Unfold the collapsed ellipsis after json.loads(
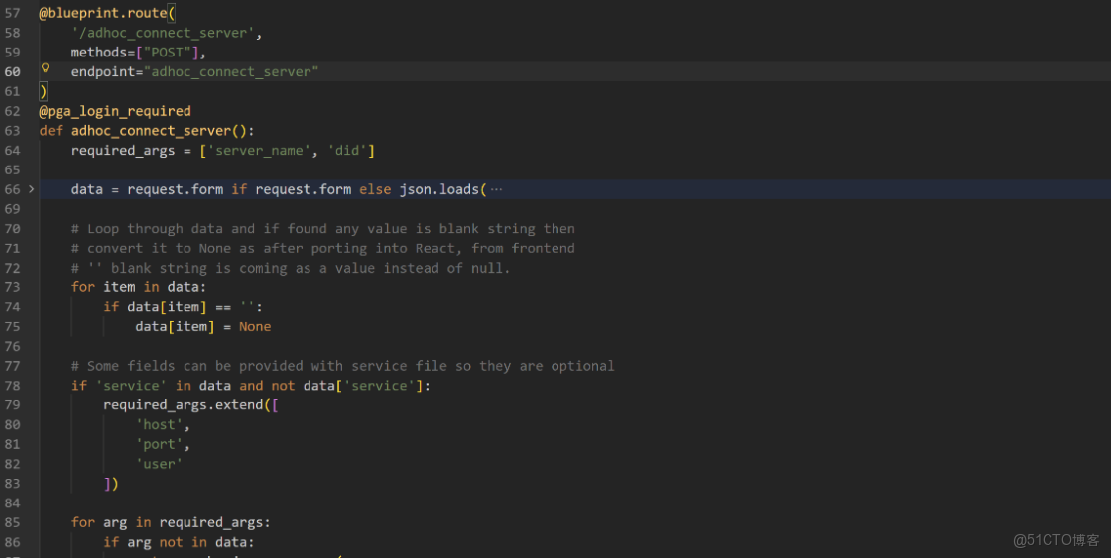Viewport: 1111px width, 558px height. coord(496,189)
